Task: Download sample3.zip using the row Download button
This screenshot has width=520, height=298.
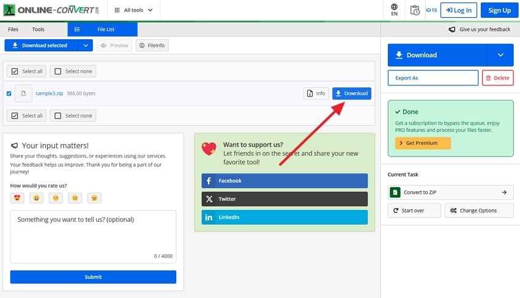Action: point(352,93)
